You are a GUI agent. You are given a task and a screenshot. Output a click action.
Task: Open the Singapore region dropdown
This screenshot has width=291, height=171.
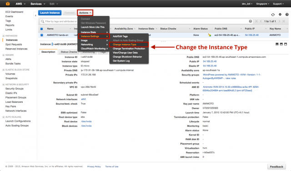pyautogui.click(x=263, y=4)
